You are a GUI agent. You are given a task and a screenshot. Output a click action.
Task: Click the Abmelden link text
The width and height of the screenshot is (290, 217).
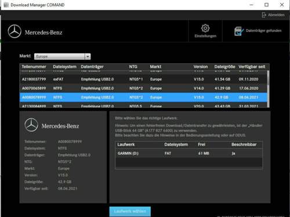(276, 15)
